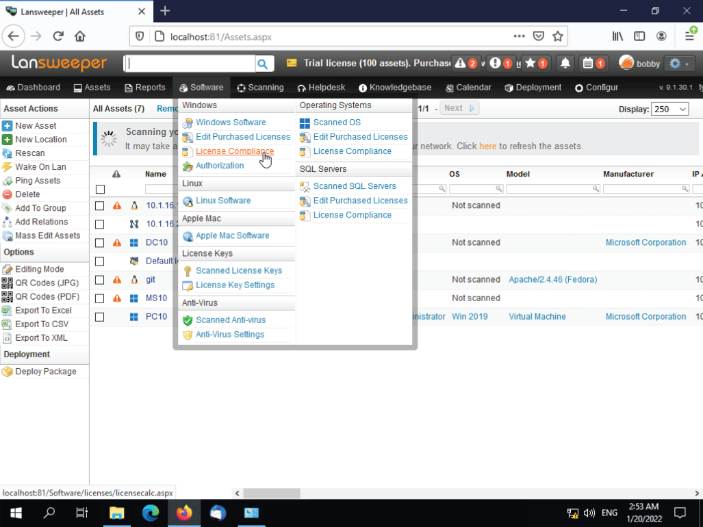Tick checkbox for MS10 row
Image resolution: width=703 pixels, height=527 pixels.
[99, 298]
